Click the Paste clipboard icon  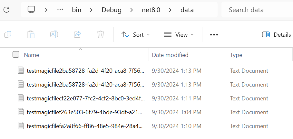pos(31,34)
